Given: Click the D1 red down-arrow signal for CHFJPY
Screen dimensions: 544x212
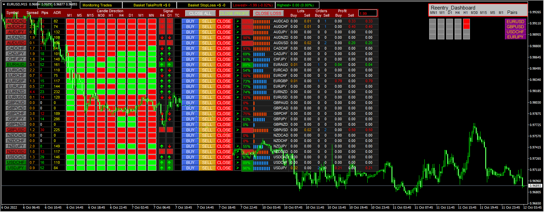Looking at the screenshot, I should pyautogui.click(x=170, y=59).
